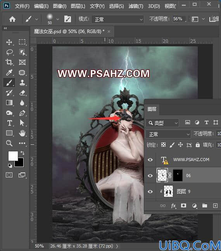
Task: Select the Frame tool
Action: point(22,62)
